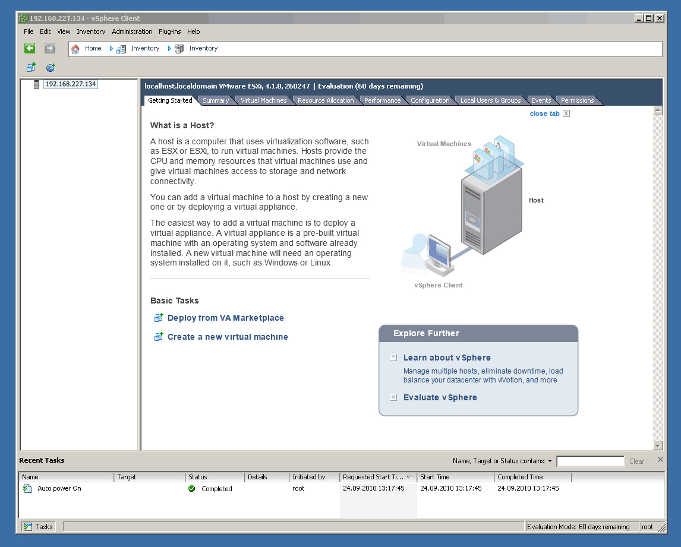681x547 pixels.
Task: Expand the arrow after first Inventory breadcrumb
Action: coord(169,49)
